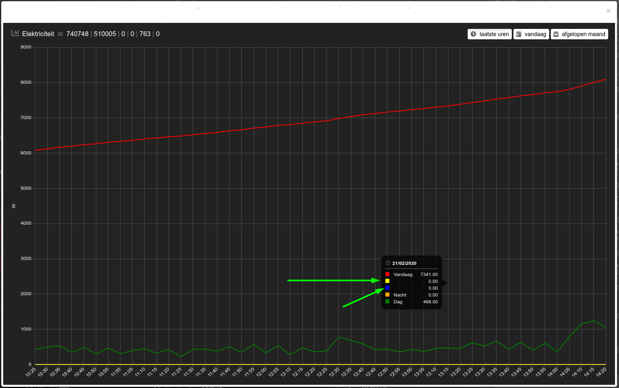Click the green line bump at 12:30
Screen dimensions: 619x388
(339, 337)
